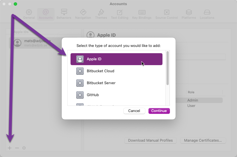Click Continue to add the account

point(159,111)
